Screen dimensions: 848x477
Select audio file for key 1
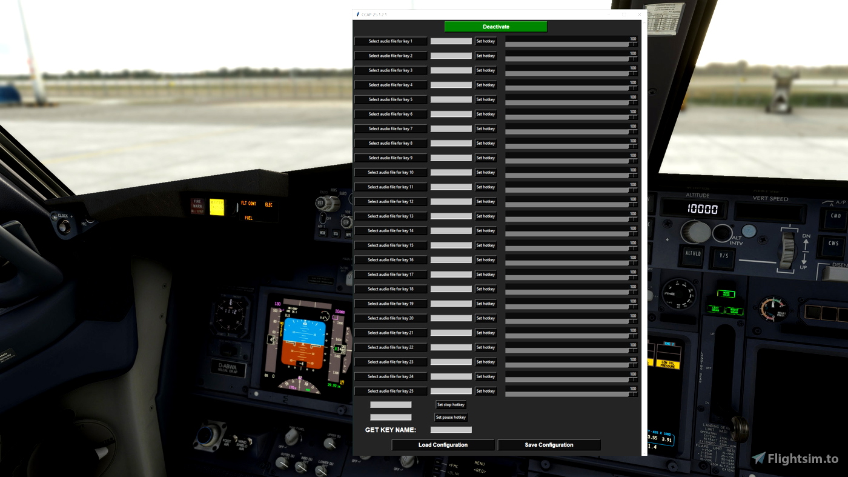391,41
